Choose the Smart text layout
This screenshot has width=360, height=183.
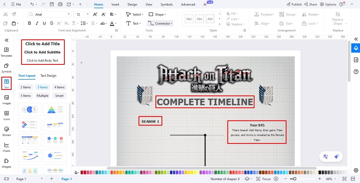[59, 96]
